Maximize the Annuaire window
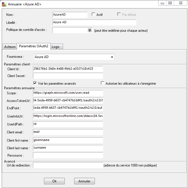 tap(170, 3)
